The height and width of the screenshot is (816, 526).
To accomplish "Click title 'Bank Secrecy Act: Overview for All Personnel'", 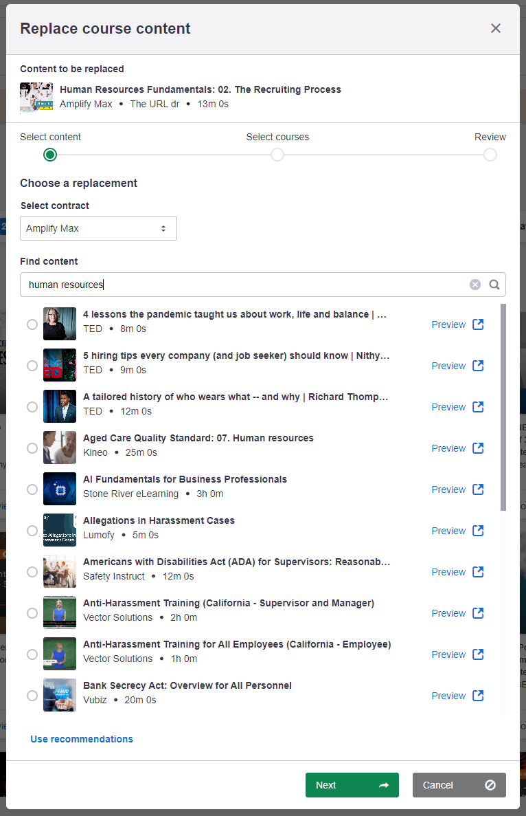I will pos(187,685).
